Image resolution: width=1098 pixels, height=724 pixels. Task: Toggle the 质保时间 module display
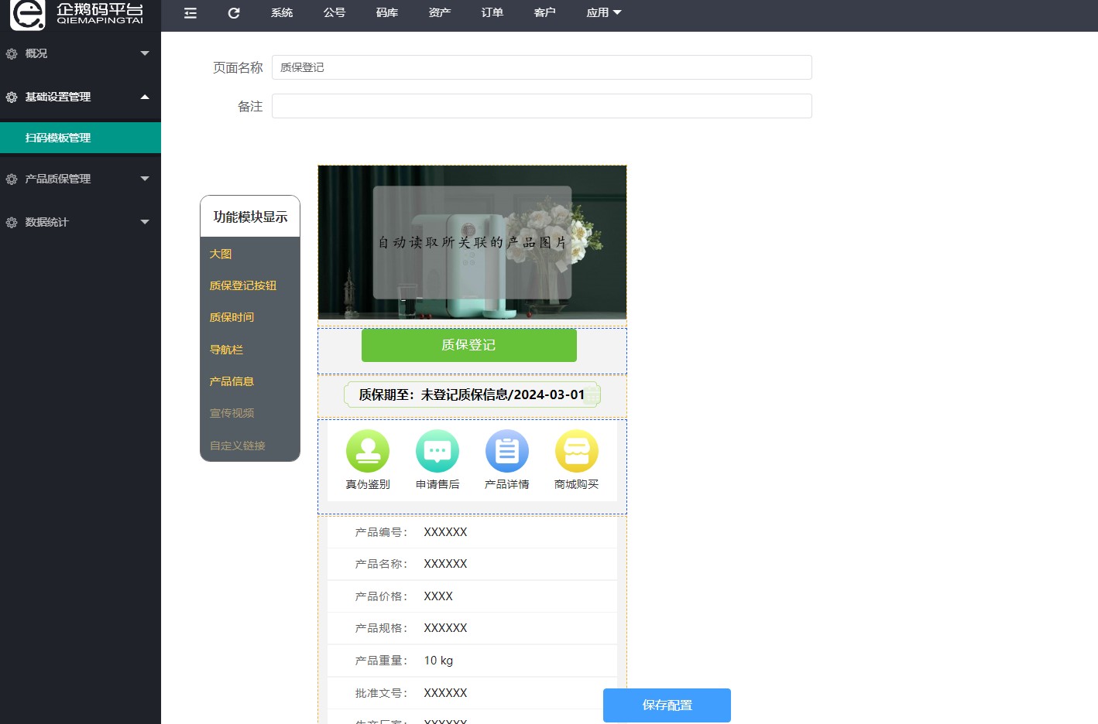(232, 317)
